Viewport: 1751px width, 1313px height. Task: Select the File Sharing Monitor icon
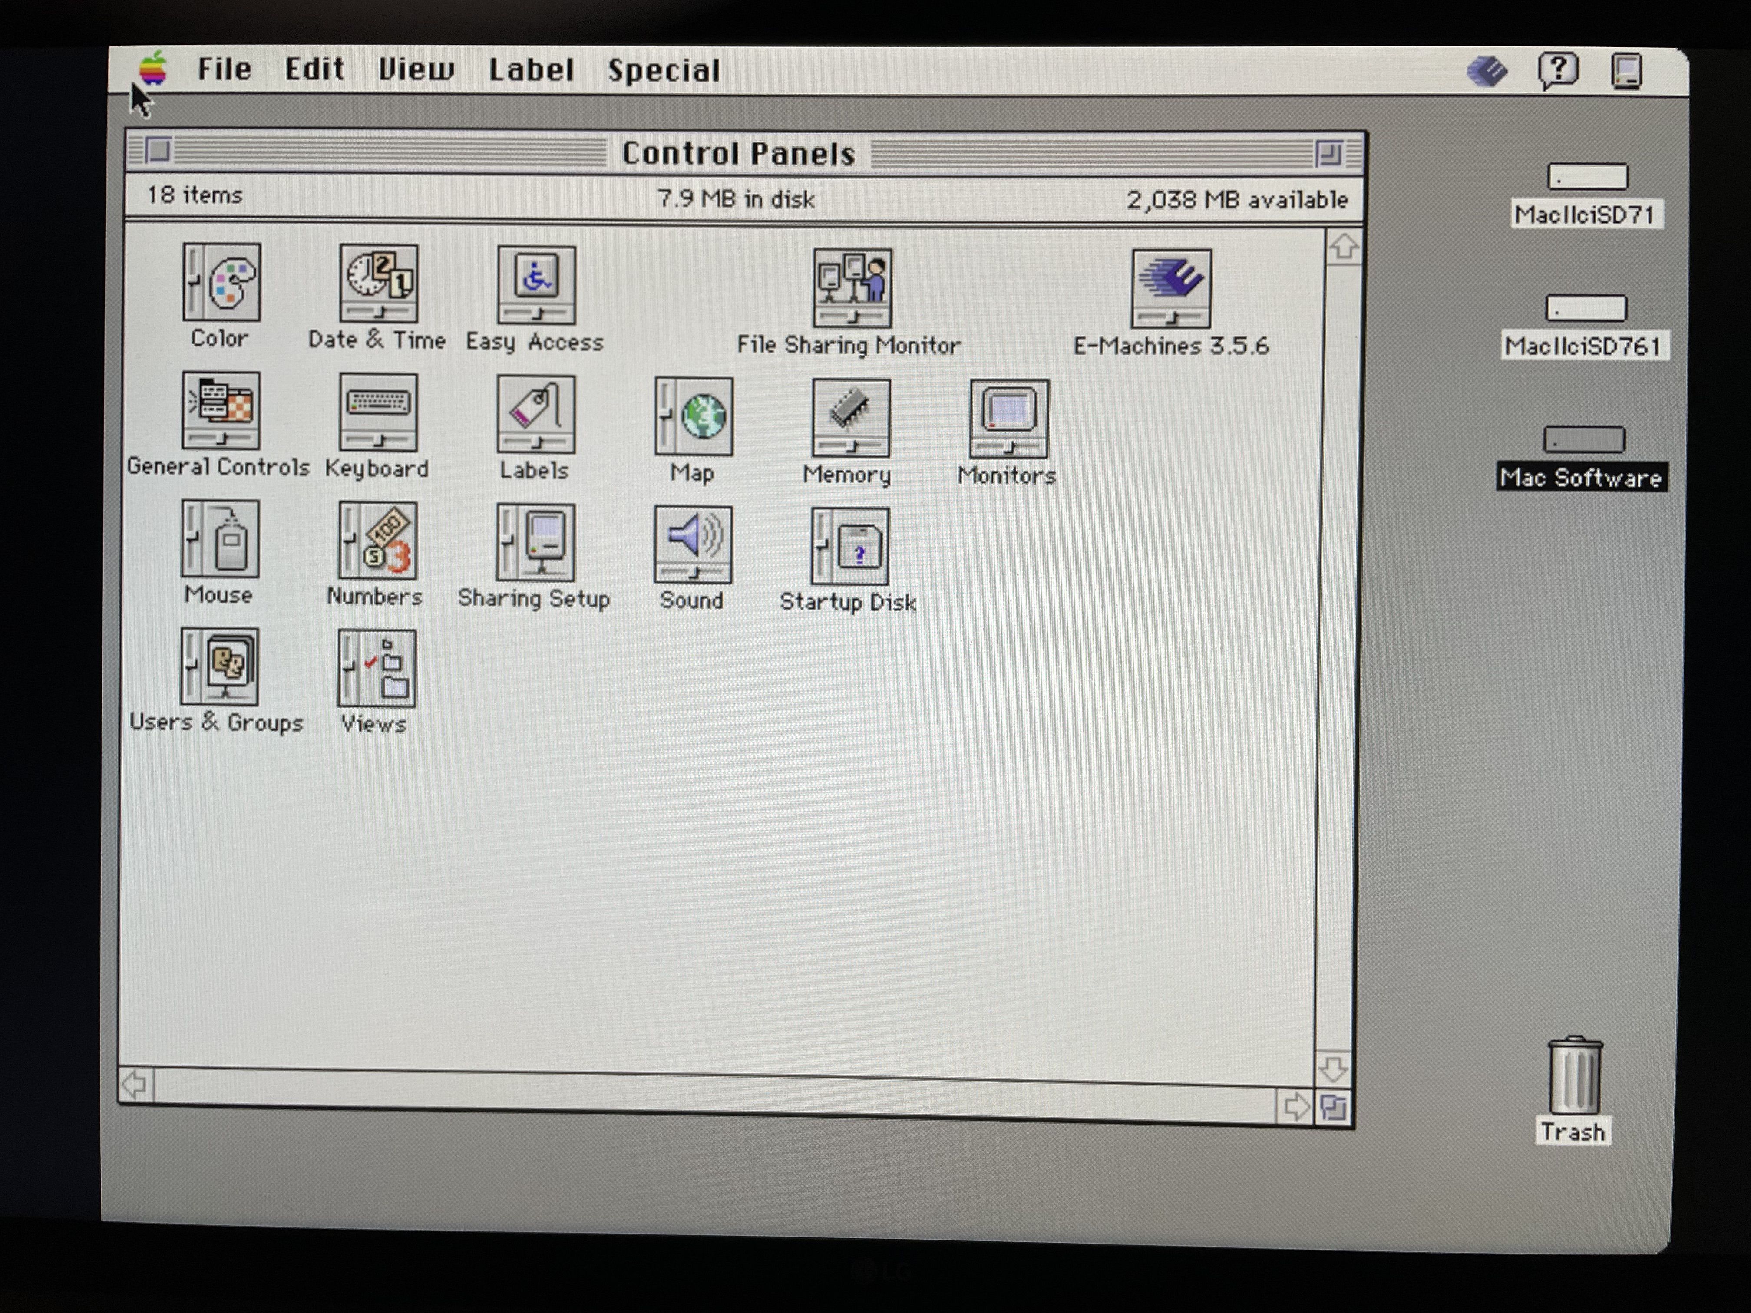tap(852, 288)
